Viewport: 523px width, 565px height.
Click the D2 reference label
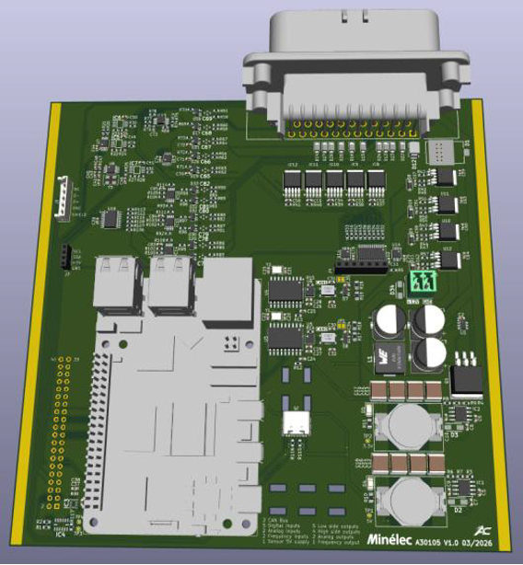click(x=458, y=510)
